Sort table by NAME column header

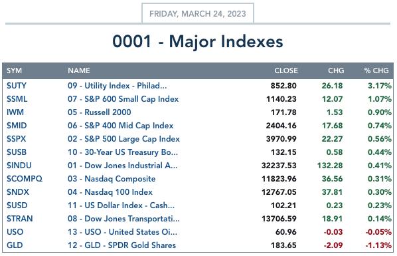tap(79, 70)
